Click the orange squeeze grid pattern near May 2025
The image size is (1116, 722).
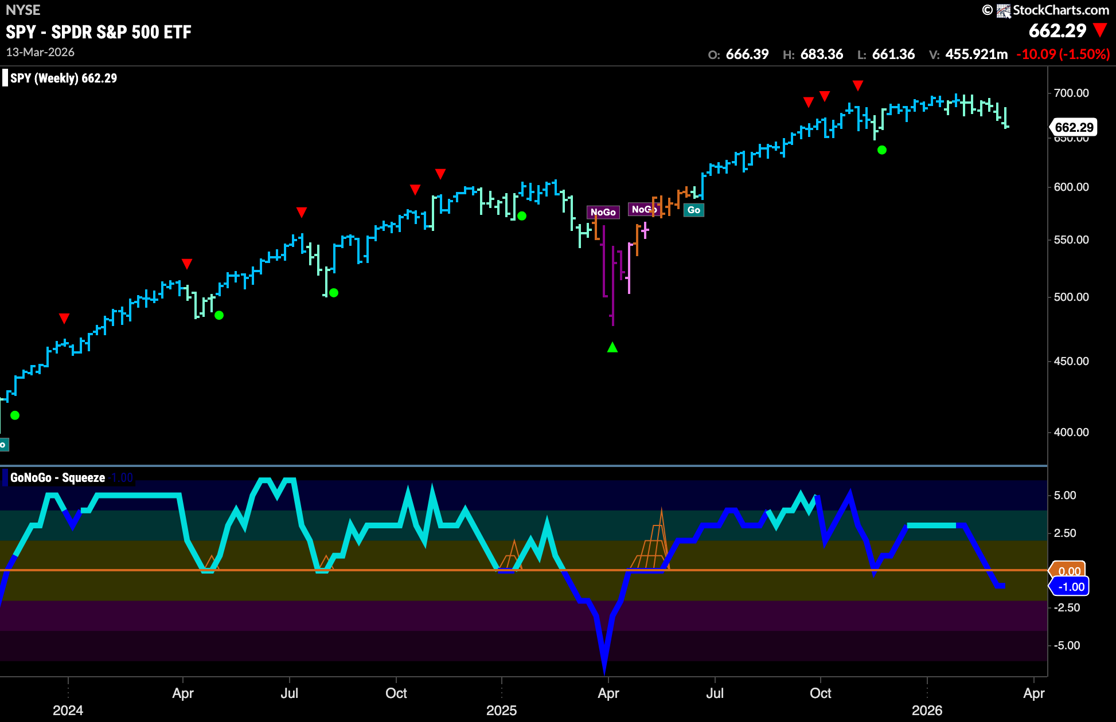tap(651, 540)
